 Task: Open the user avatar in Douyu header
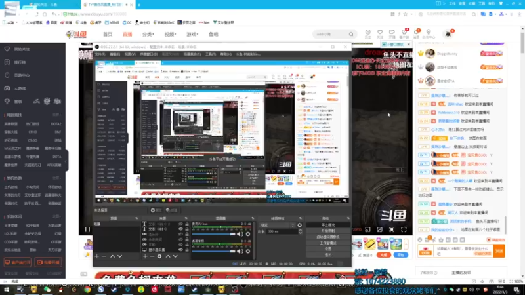[448, 34]
